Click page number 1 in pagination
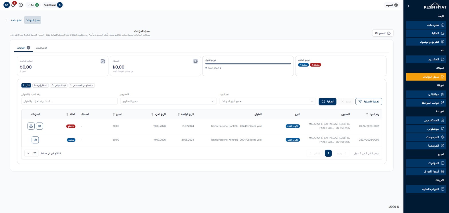Screen dimensions: 449x213 coord(328,153)
